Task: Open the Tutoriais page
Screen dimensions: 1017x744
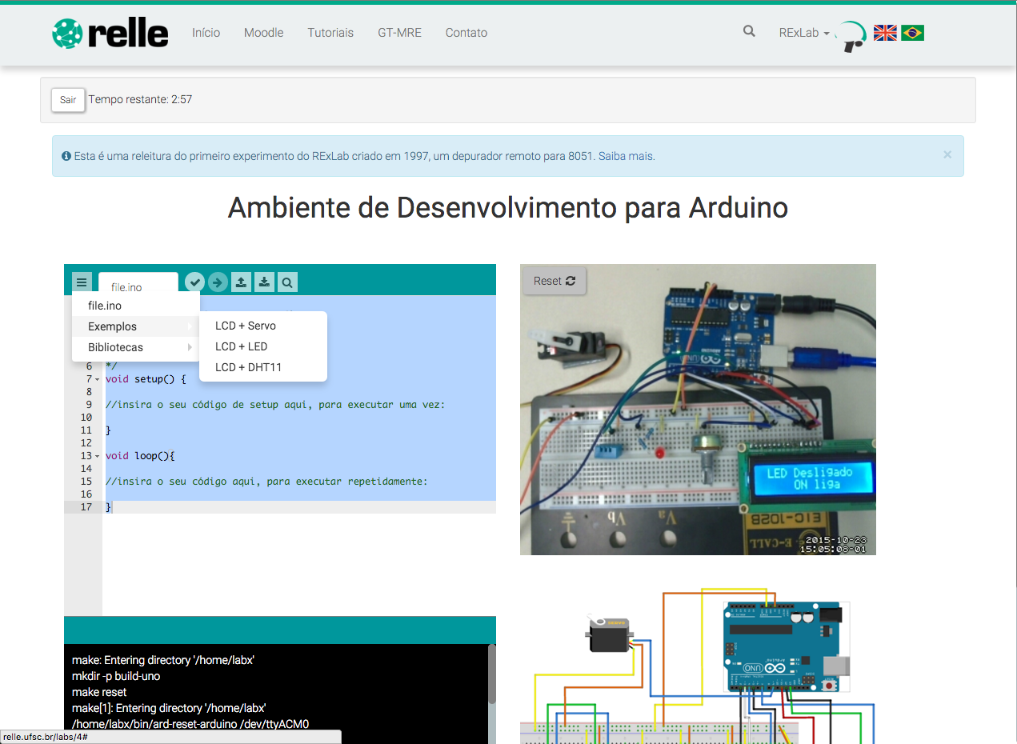Action: [330, 33]
